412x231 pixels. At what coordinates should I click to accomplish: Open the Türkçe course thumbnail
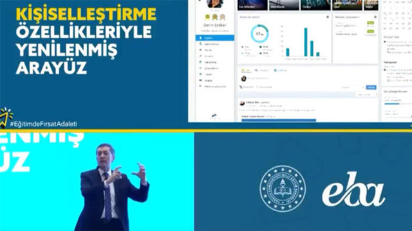[x=315, y=5]
